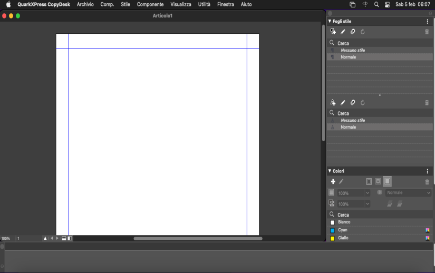
Task: Go to next page arrow
Action: click(57, 238)
